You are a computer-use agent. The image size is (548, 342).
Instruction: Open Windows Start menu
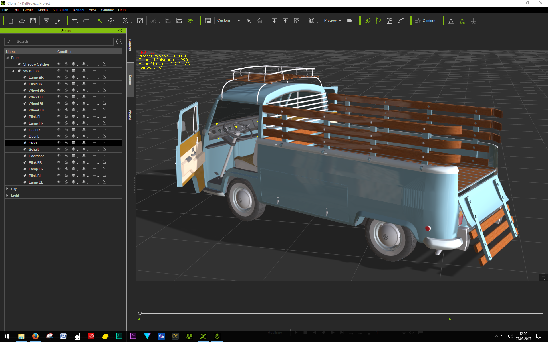(x=7, y=336)
